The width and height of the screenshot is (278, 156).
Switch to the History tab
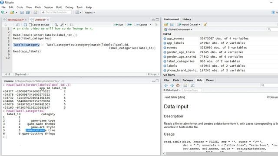187,19
